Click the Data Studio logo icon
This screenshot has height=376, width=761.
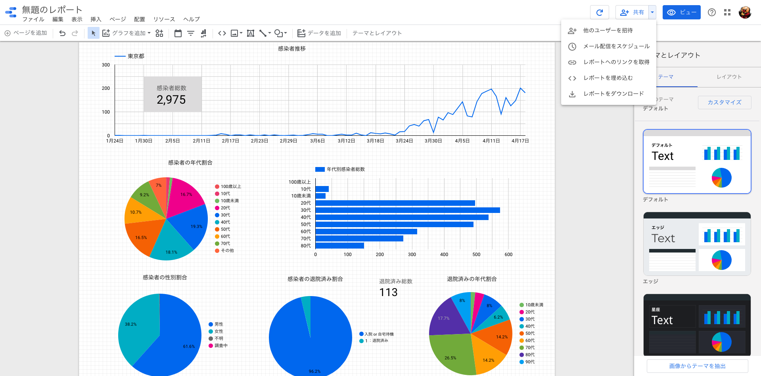tap(11, 12)
